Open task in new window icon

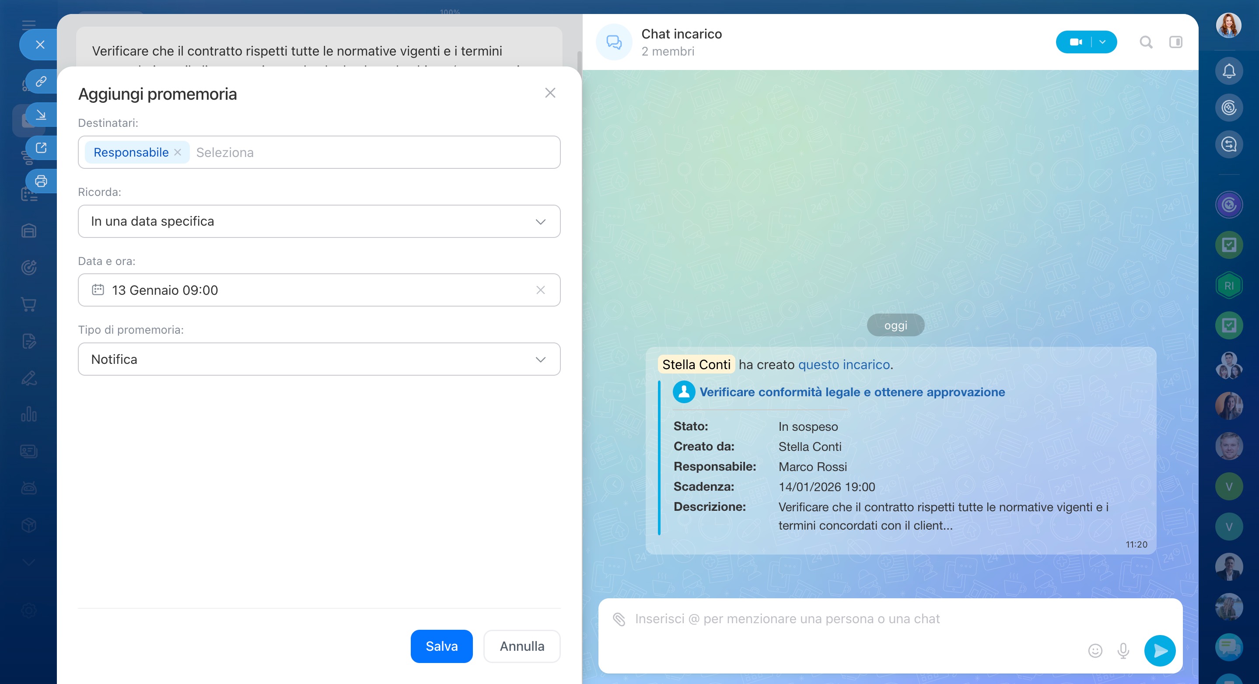coord(41,147)
